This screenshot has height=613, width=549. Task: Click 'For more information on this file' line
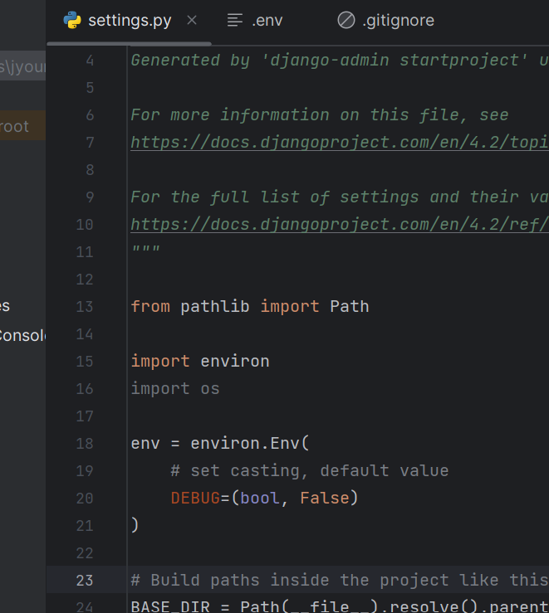click(320, 115)
